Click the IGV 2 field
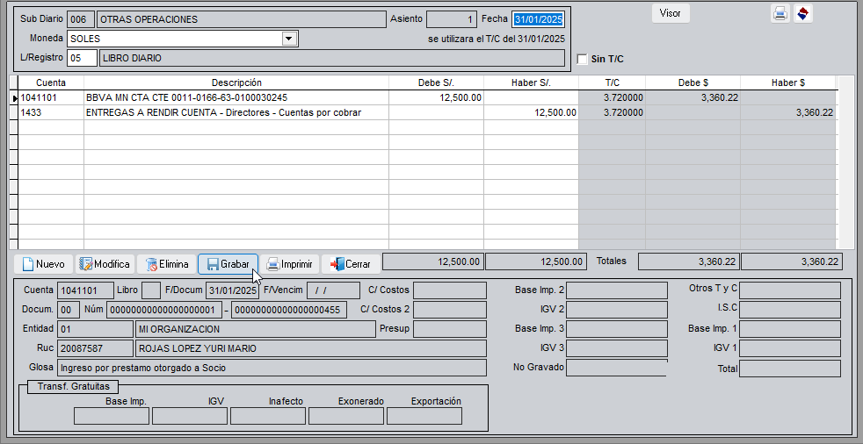 click(x=616, y=310)
